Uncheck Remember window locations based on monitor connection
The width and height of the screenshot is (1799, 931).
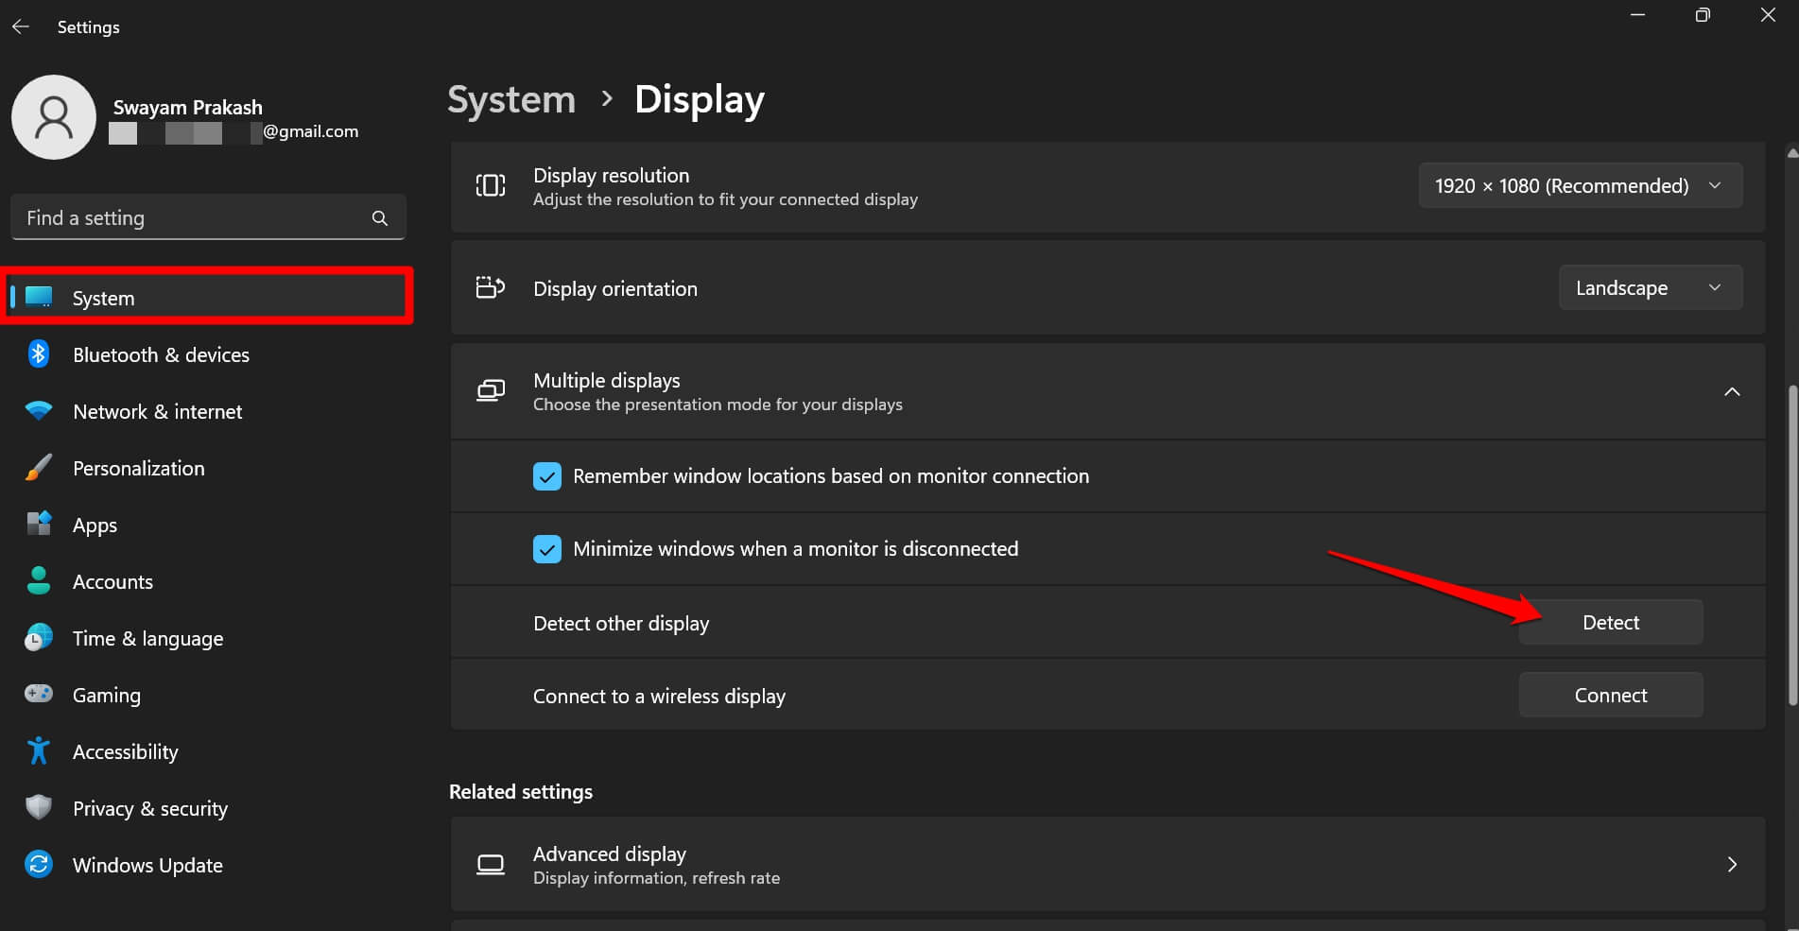click(547, 476)
